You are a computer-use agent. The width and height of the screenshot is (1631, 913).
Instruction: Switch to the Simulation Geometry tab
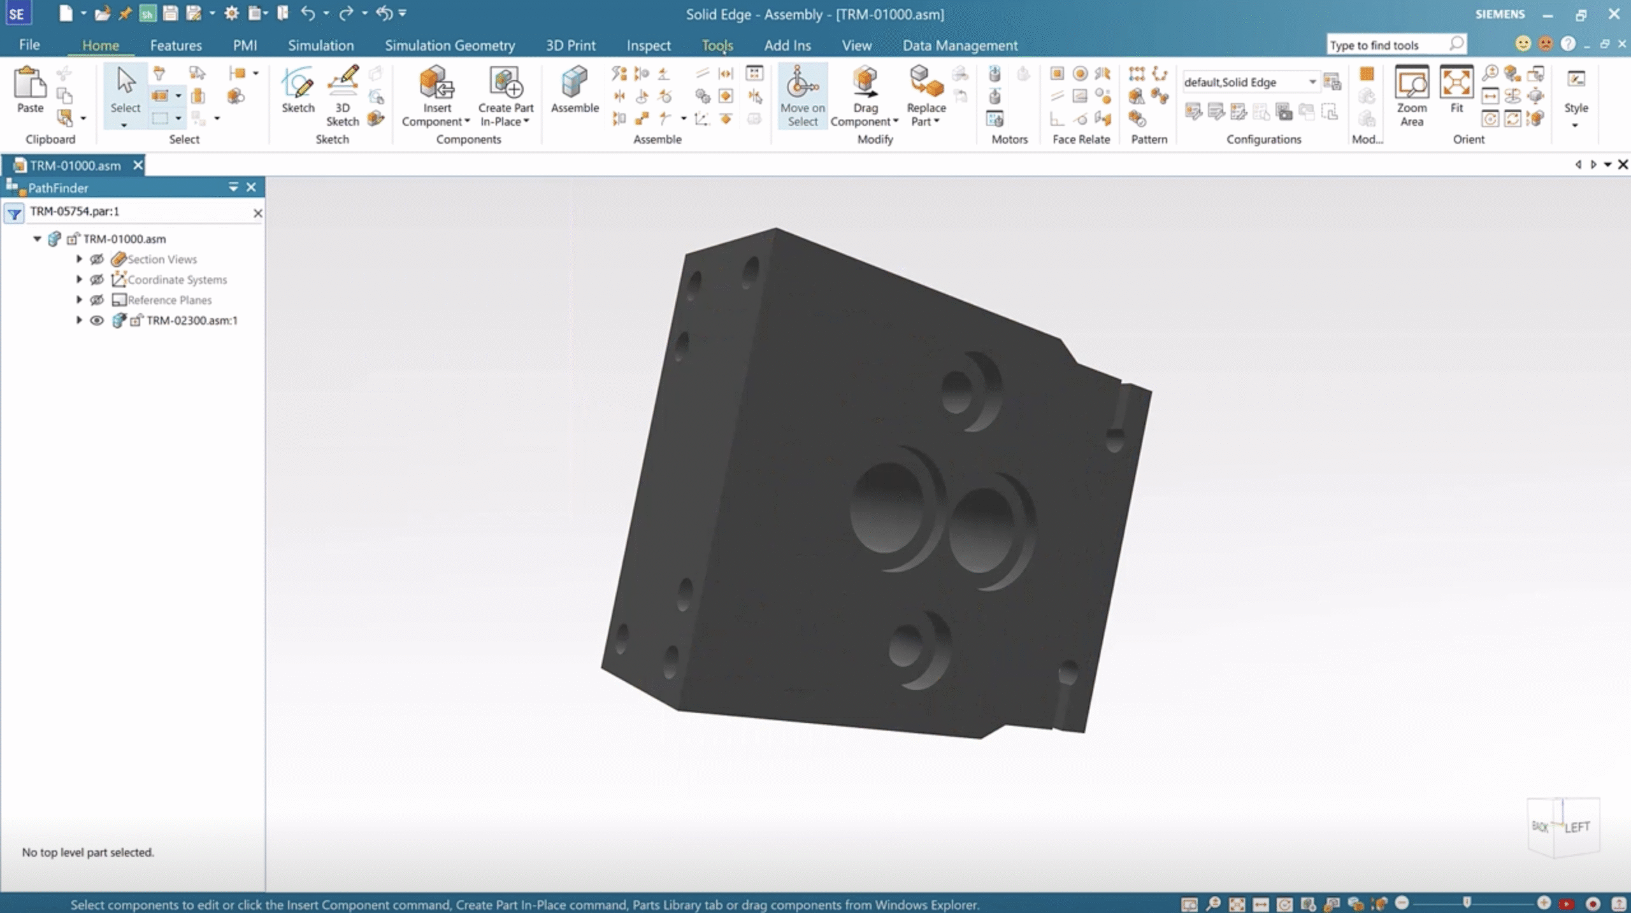tap(450, 45)
